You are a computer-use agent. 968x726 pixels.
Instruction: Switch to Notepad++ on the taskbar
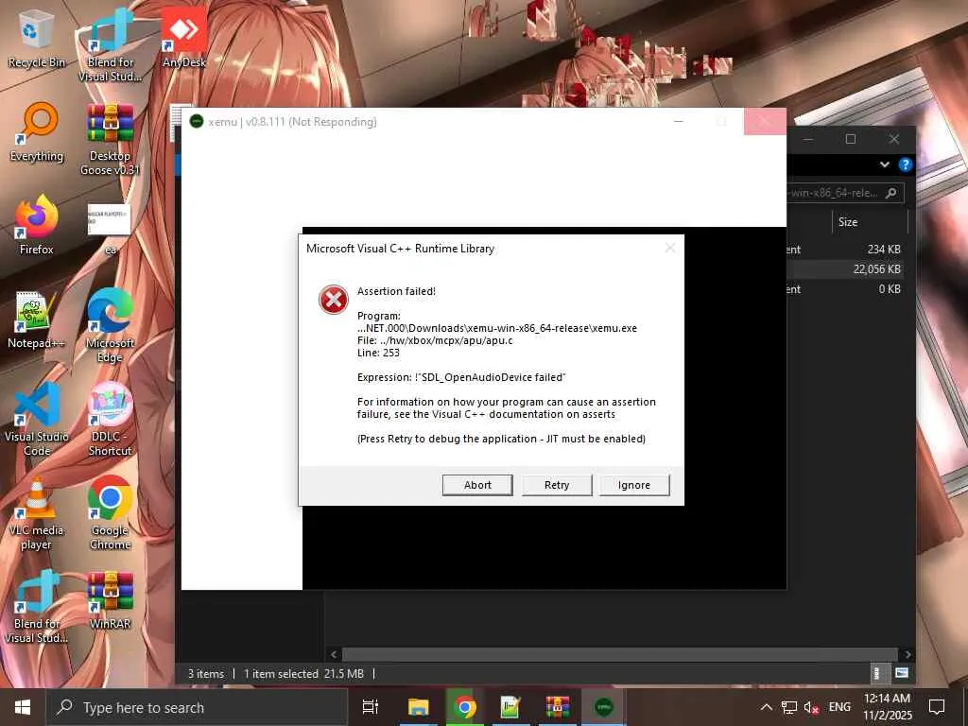[x=510, y=707]
